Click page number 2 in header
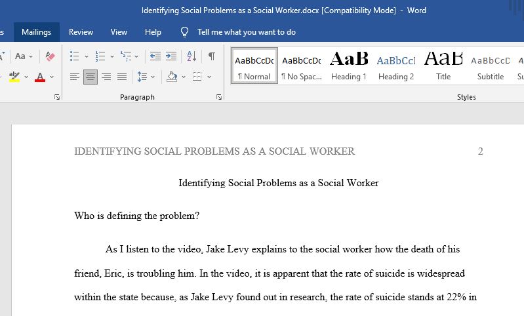This screenshot has width=524, height=316. [480, 151]
